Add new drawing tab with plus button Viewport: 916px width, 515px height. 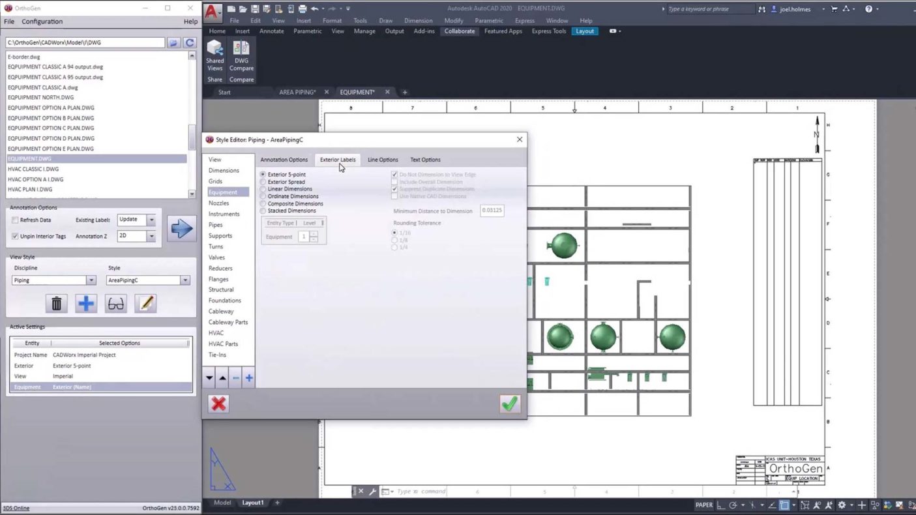[x=404, y=92]
